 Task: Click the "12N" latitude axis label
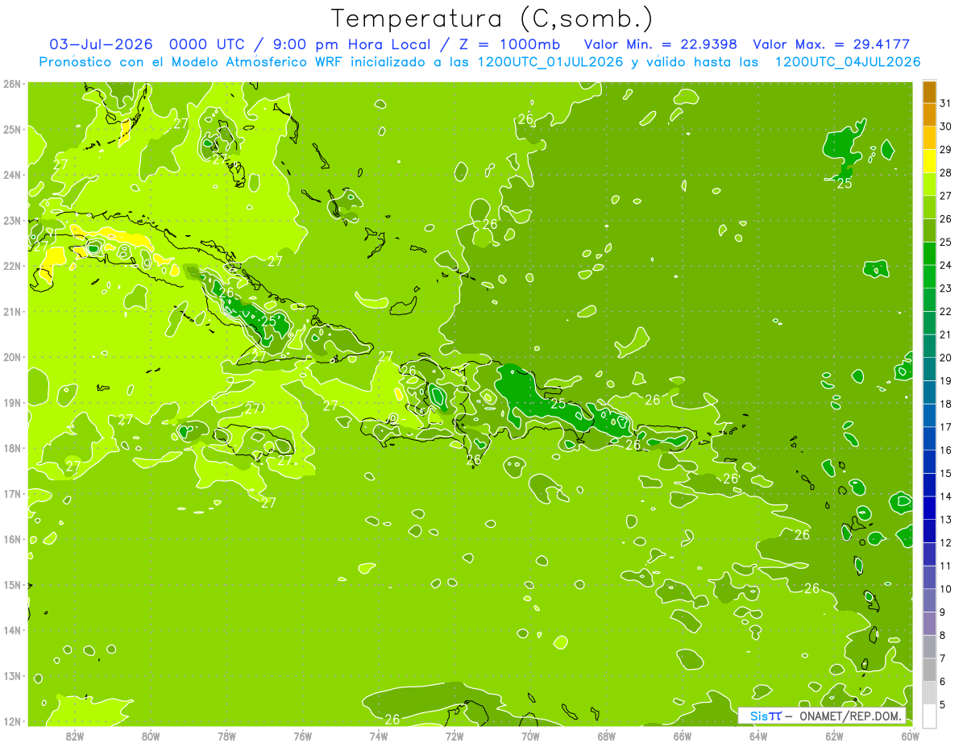[x=12, y=721]
